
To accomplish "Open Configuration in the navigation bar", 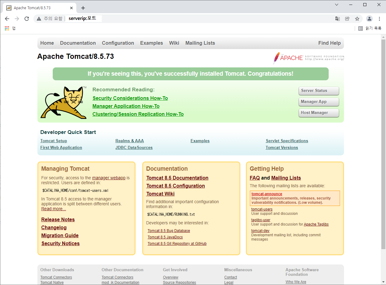I will point(118,43).
